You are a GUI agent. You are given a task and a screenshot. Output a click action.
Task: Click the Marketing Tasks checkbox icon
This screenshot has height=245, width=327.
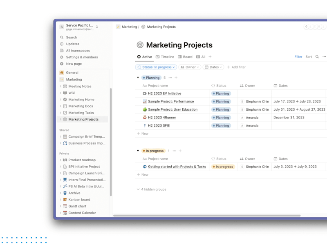pyautogui.click(x=65, y=113)
